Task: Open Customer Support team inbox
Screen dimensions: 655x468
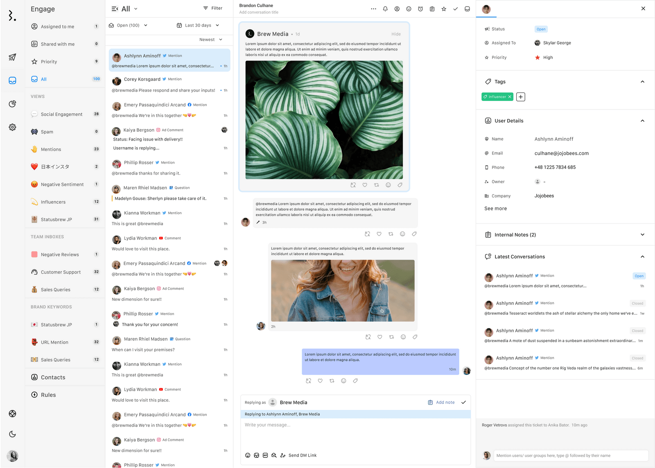Action: click(61, 272)
